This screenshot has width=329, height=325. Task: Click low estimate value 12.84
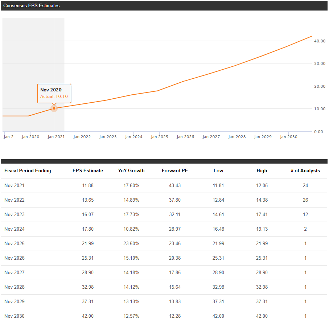pyautogui.click(x=218, y=200)
